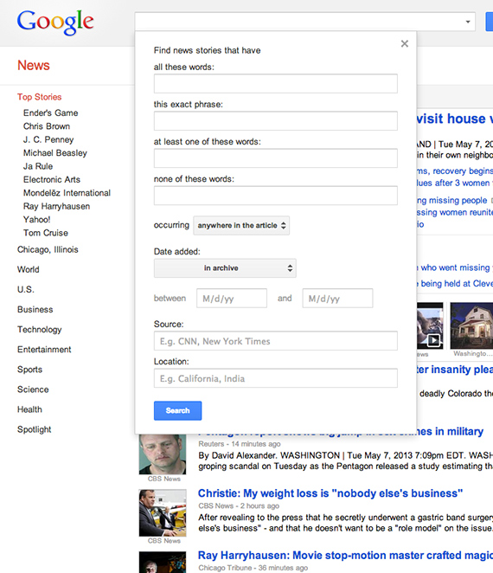
Task: Close the advanced search panel
Action: [x=404, y=44]
